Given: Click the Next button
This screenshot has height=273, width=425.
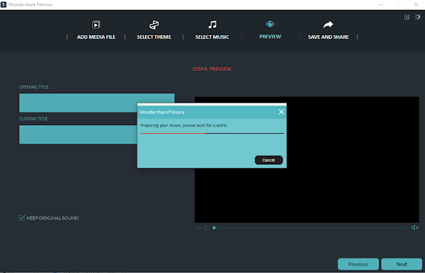Looking at the screenshot, I should 401,264.
